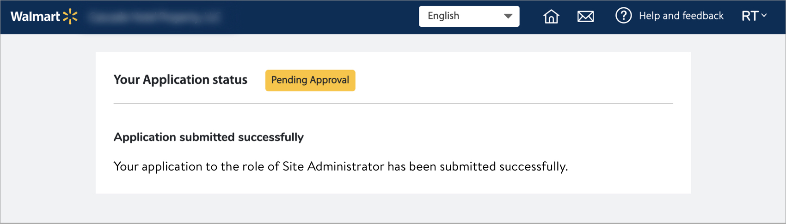The height and width of the screenshot is (224, 786).
Task: Click the word "English" in language selector
Action: pyautogui.click(x=443, y=16)
